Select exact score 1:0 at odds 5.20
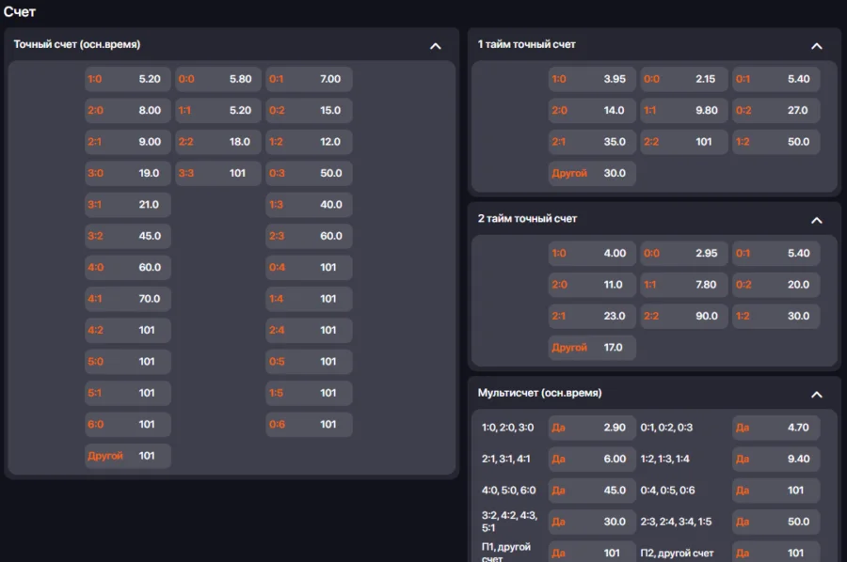The image size is (847, 562). click(x=127, y=79)
